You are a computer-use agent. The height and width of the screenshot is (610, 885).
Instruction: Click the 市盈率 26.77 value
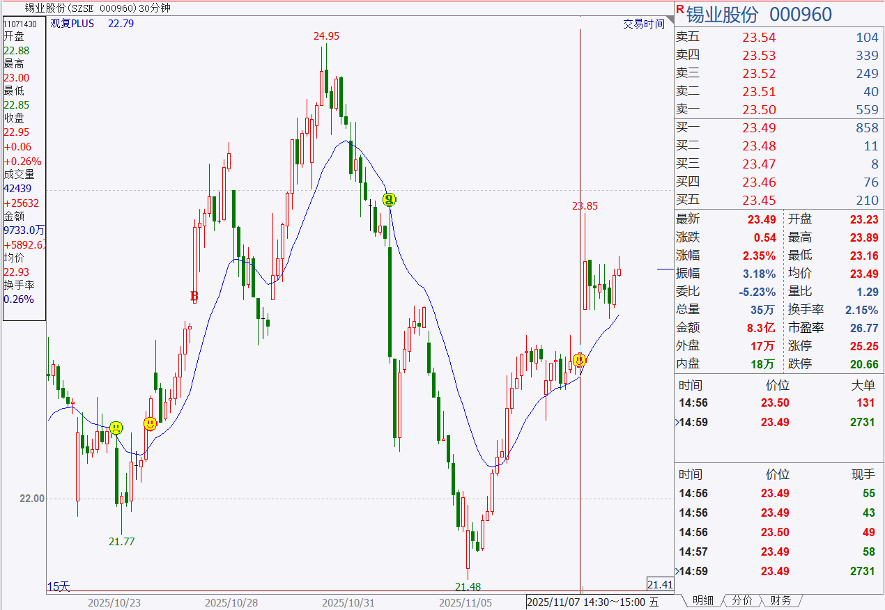pos(864,328)
